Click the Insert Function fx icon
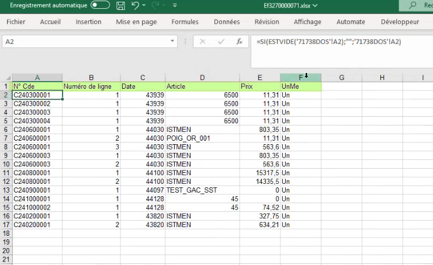433x265 pixels. (x=238, y=42)
